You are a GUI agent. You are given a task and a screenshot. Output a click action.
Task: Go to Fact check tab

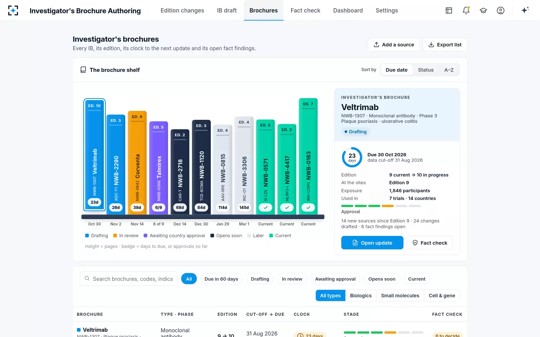click(x=305, y=10)
